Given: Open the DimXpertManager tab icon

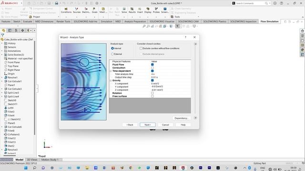Looking at the screenshot, I should point(22,30).
